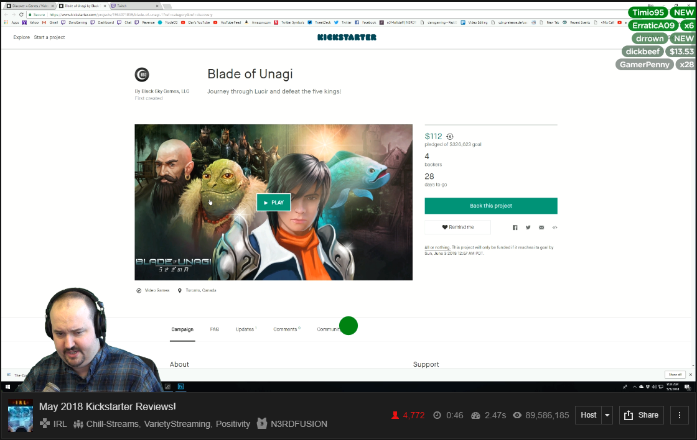
Task: Play the Blade of Unagi campaign video
Action: coord(273,202)
